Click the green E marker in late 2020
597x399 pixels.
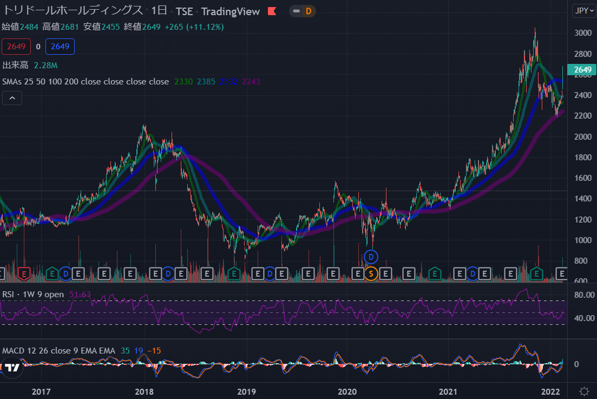[435, 273]
